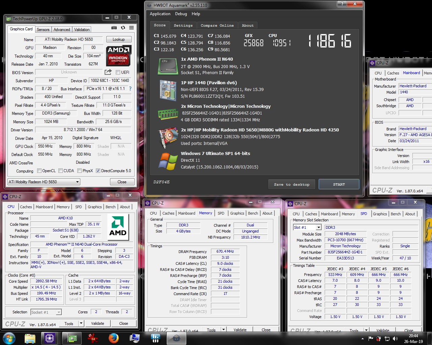Click the Aquamark total score display 118616
Viewport: 432px width, 345px height.
click(x=330, y=41)
